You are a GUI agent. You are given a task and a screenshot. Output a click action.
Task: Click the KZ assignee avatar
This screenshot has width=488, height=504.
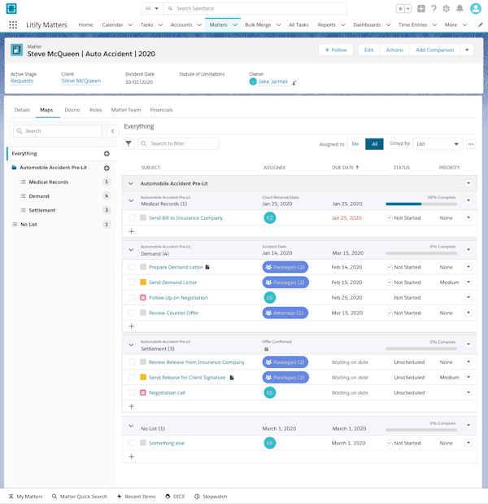tap(270, 218)
